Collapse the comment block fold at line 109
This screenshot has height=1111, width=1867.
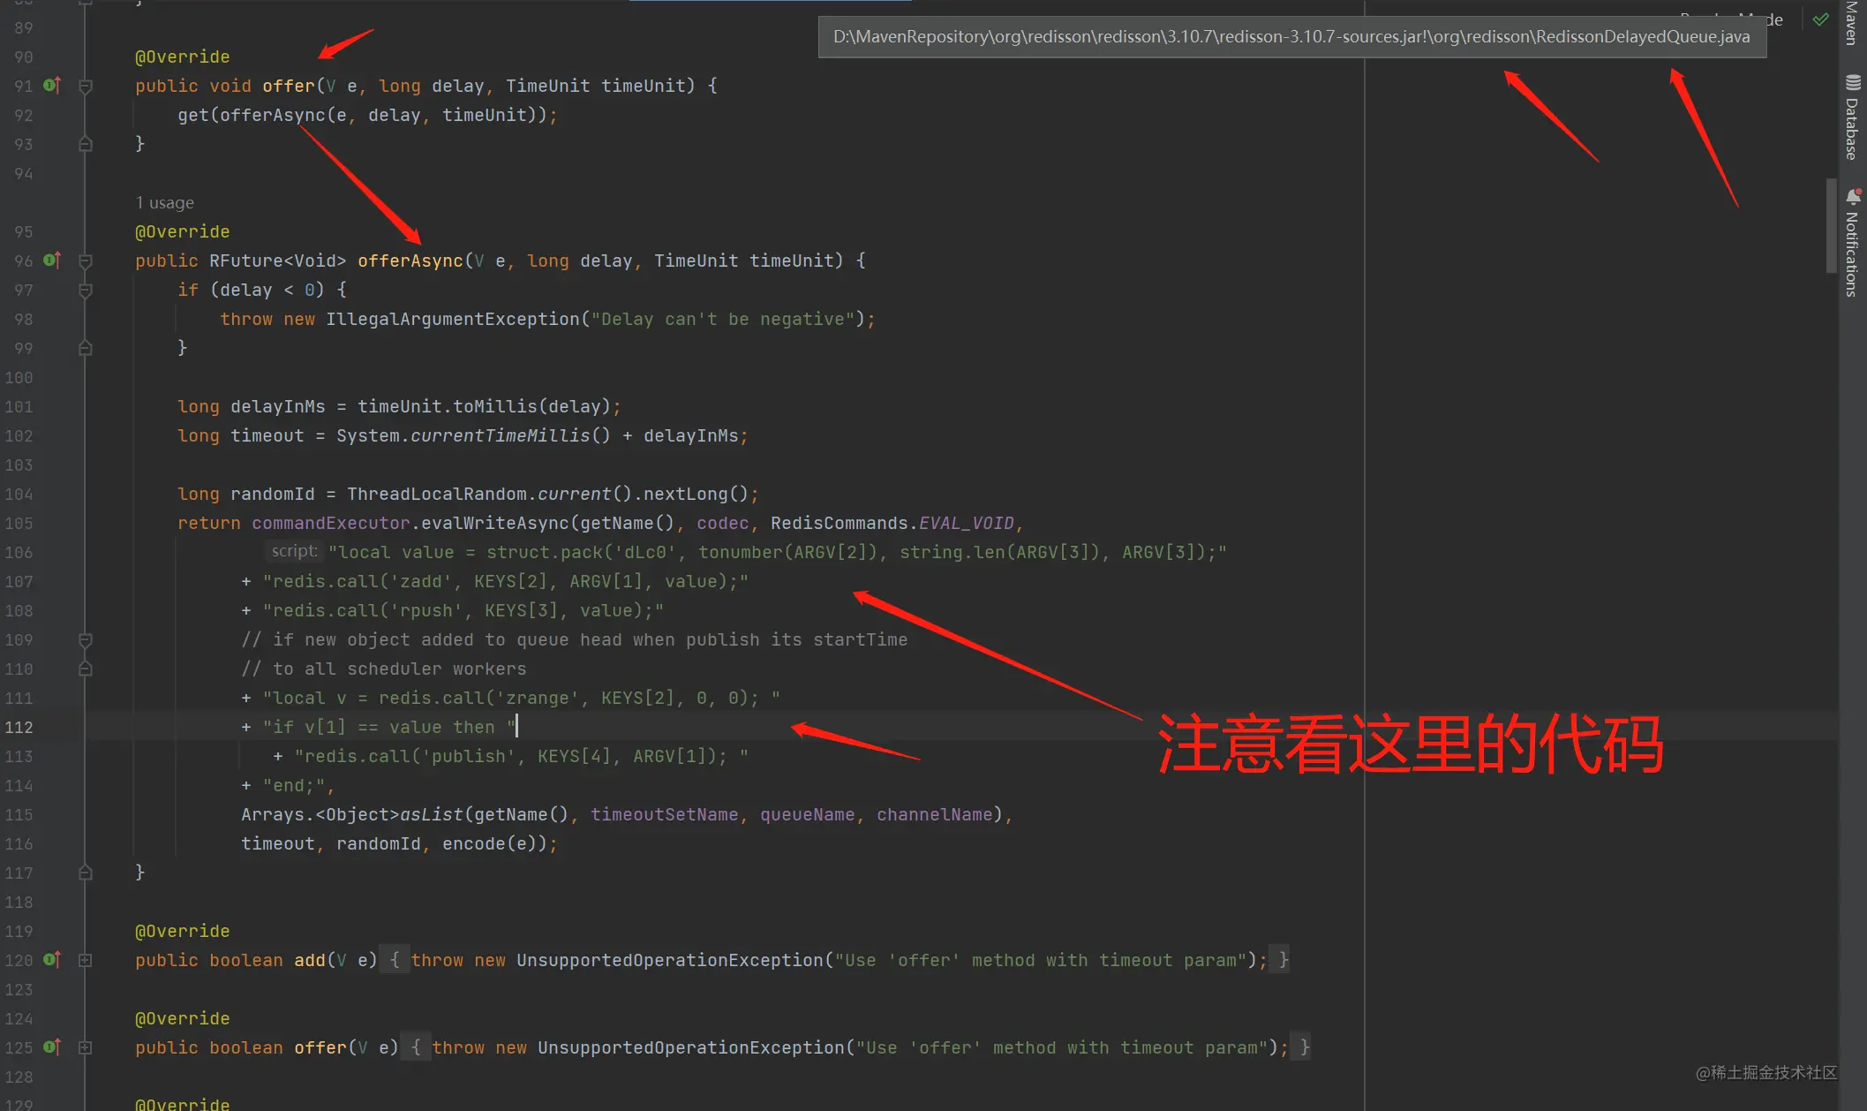tap(86, 639)
